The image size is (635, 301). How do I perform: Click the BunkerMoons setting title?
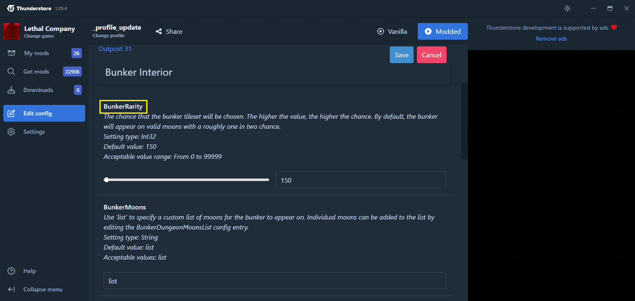pos(124,207)
